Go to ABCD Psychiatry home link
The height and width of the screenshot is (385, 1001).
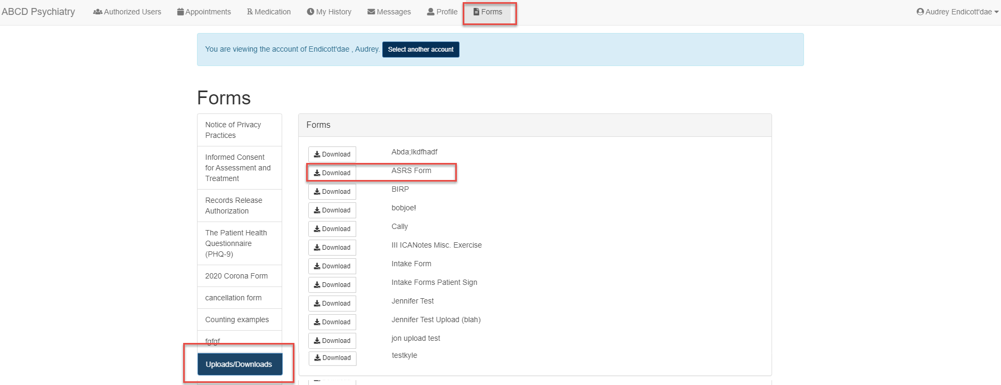point(38,12)
